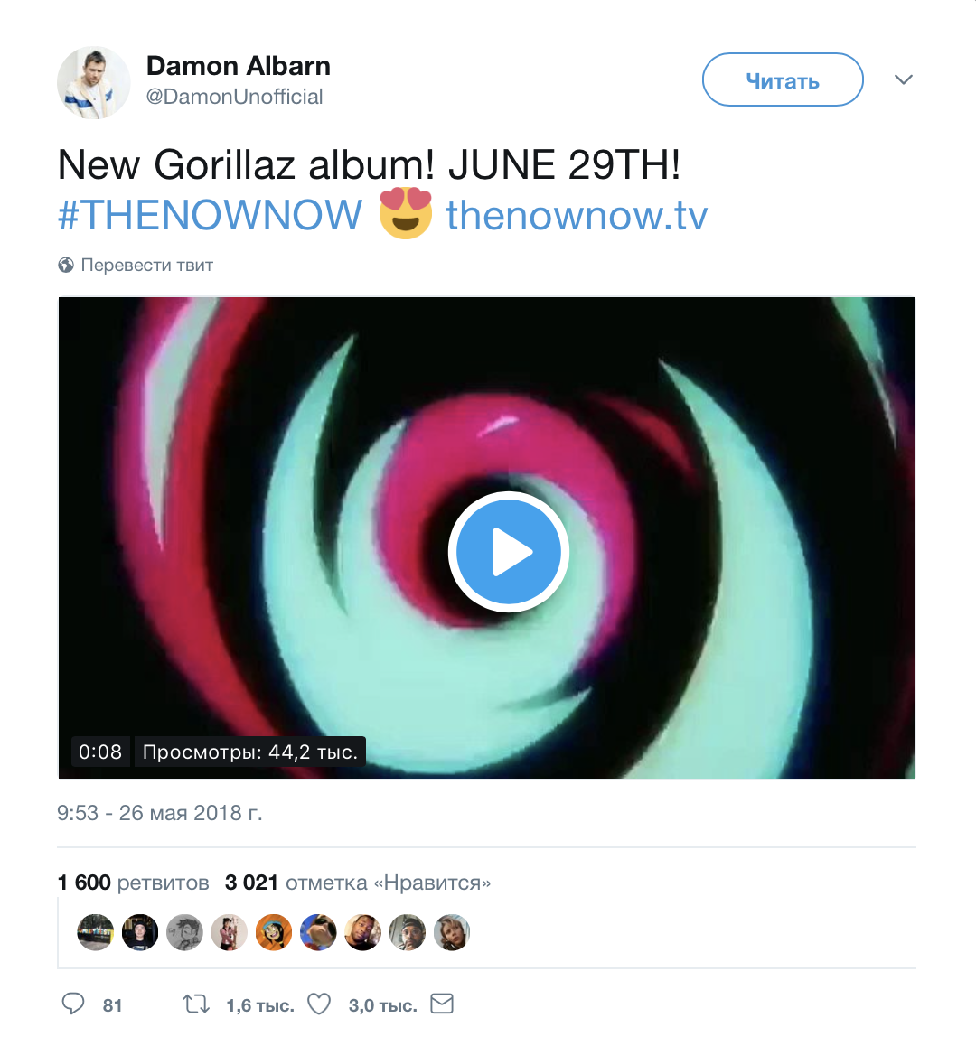Open Damon Albarn's profile picture
This screenshot has height=1046, width=976.
(x=93, y=83)
